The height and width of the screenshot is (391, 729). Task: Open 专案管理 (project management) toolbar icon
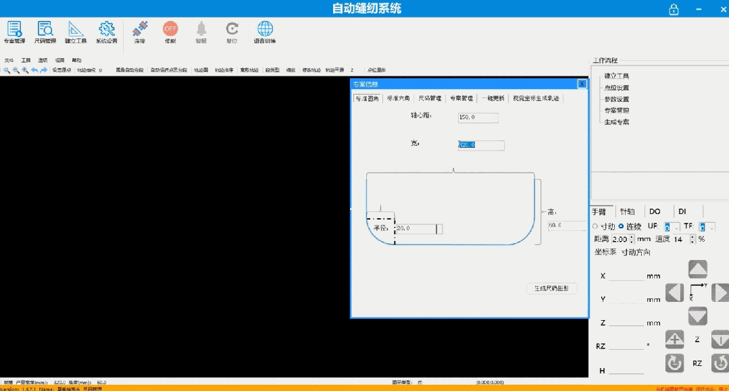14,32
